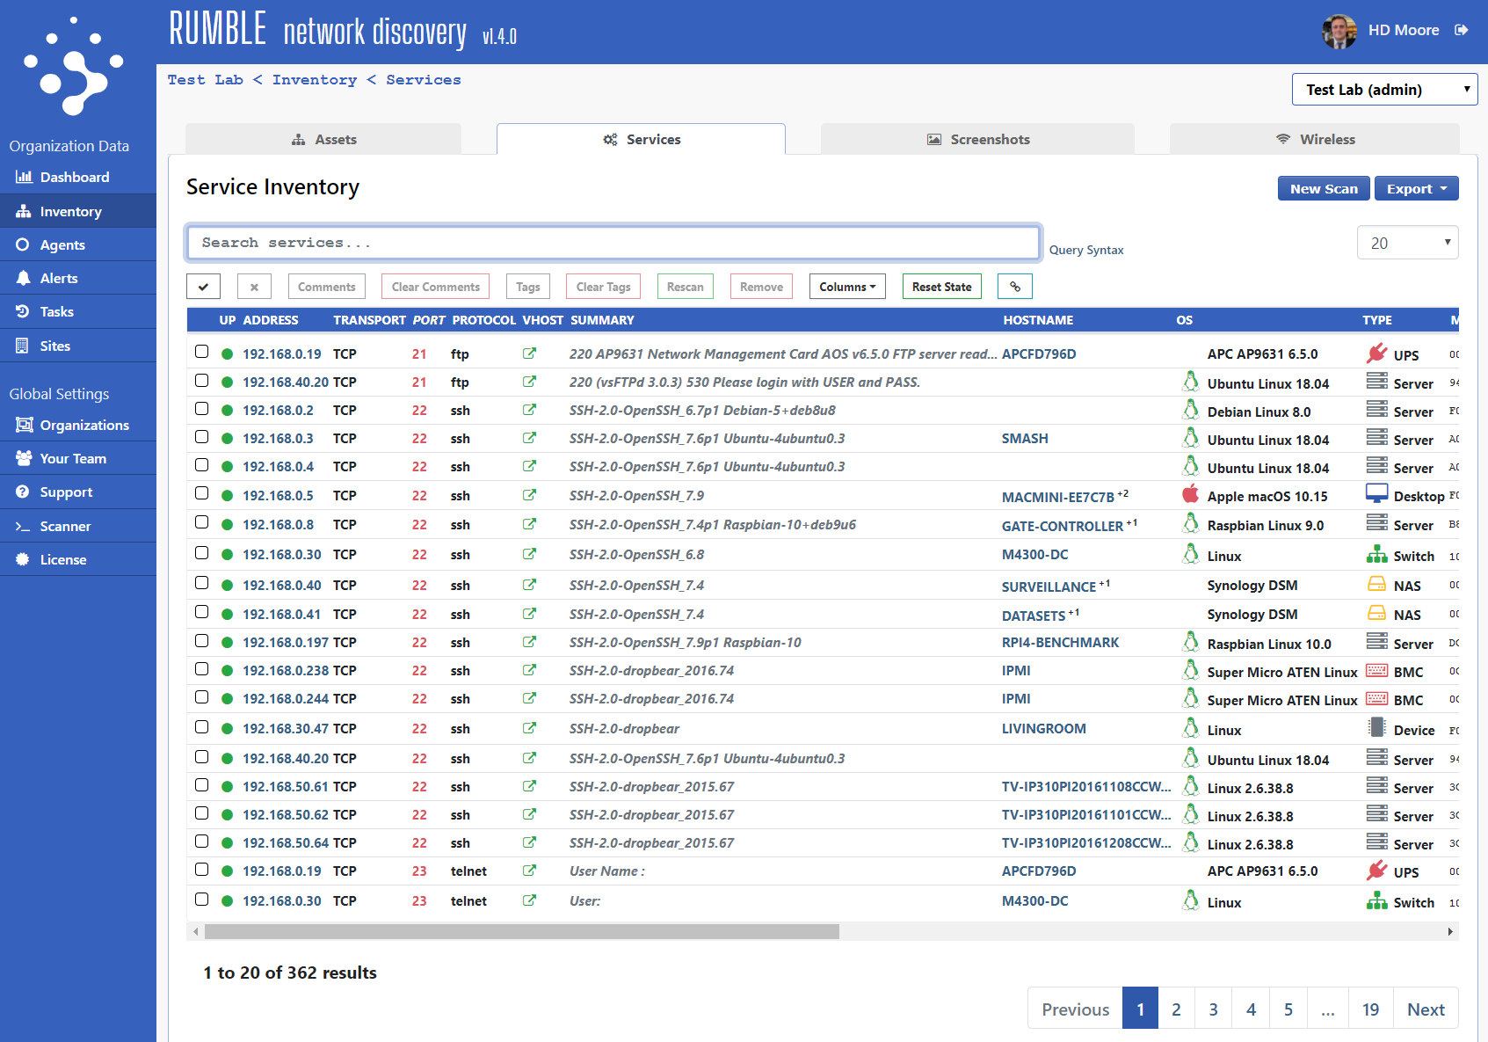Click the copy-link icon beside Reset State
Screen dimensions: 1488x1042
(1015, 286)
